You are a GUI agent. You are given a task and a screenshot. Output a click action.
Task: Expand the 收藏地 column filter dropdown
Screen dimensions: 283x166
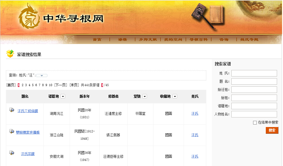175,97
